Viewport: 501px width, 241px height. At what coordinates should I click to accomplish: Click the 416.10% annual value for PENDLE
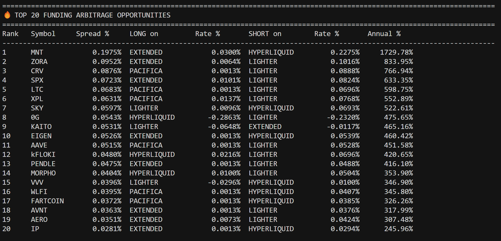coord(399,164)
